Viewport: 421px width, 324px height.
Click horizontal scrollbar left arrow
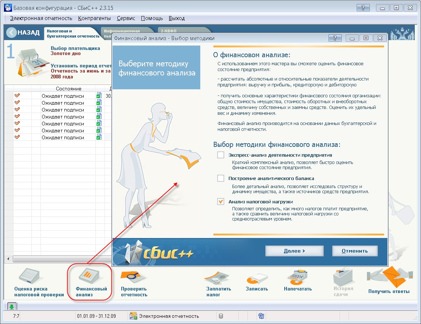8,259
